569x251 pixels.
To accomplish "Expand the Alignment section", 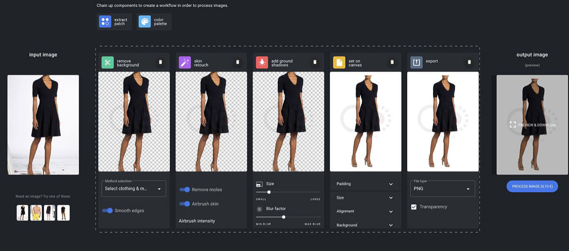I will 365,211.
